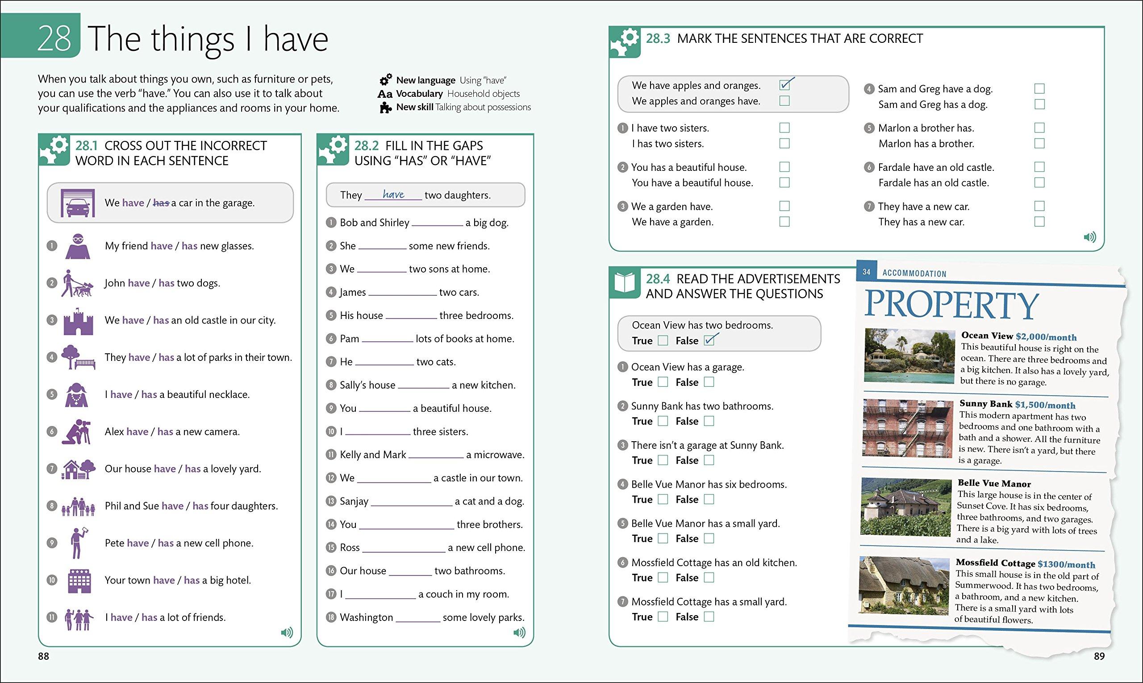Click the photographer with camera icon
Screen dimensions: 1143x683
(x=77, y=432)
